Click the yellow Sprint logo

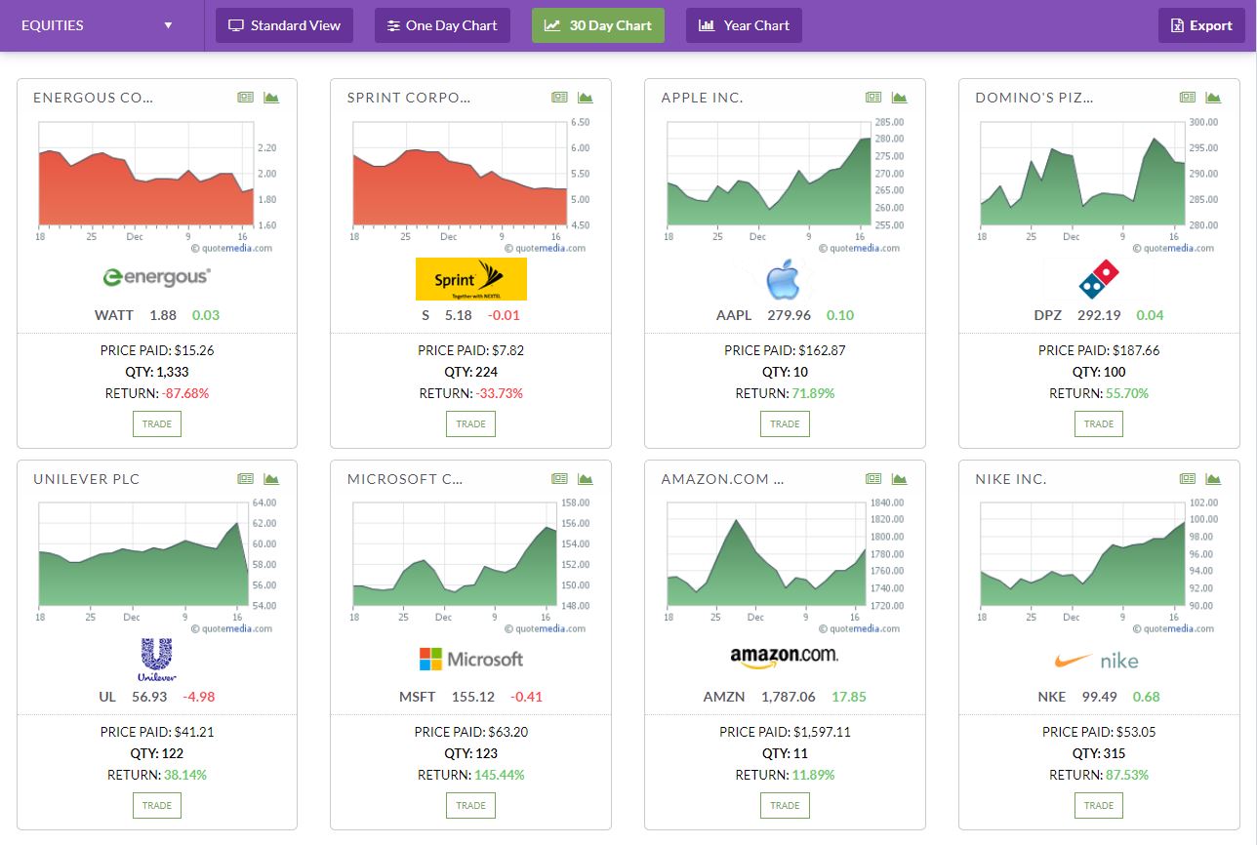tap(471, 279)
